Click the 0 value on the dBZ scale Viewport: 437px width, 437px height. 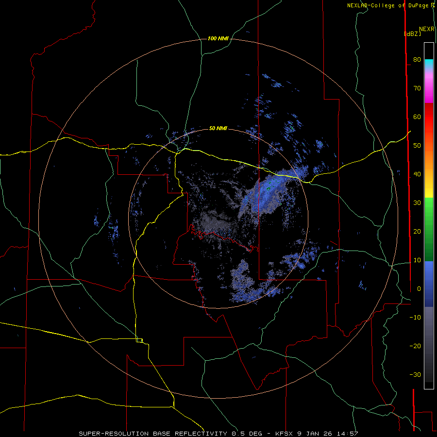coord(419,289)
